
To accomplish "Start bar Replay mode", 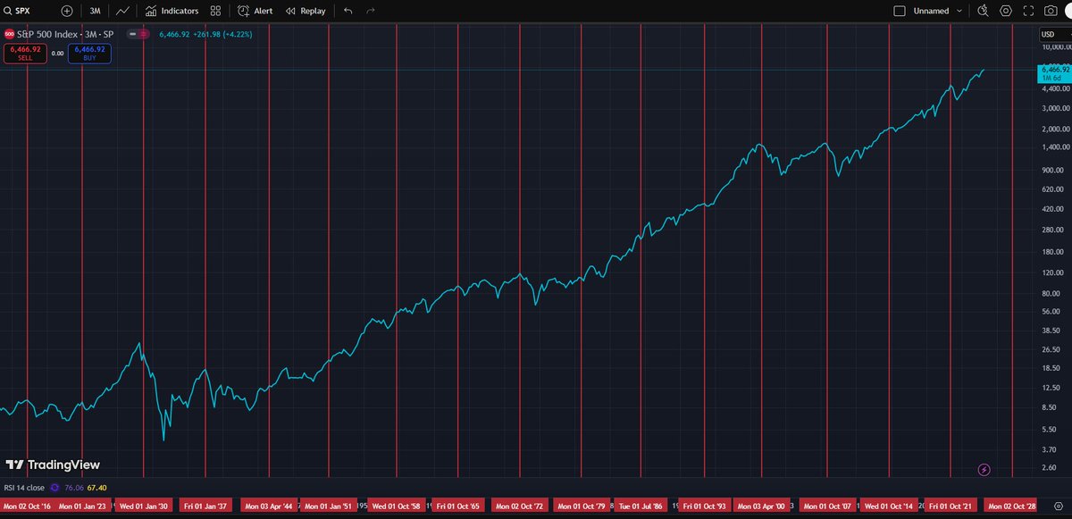I will coord(306,11).
